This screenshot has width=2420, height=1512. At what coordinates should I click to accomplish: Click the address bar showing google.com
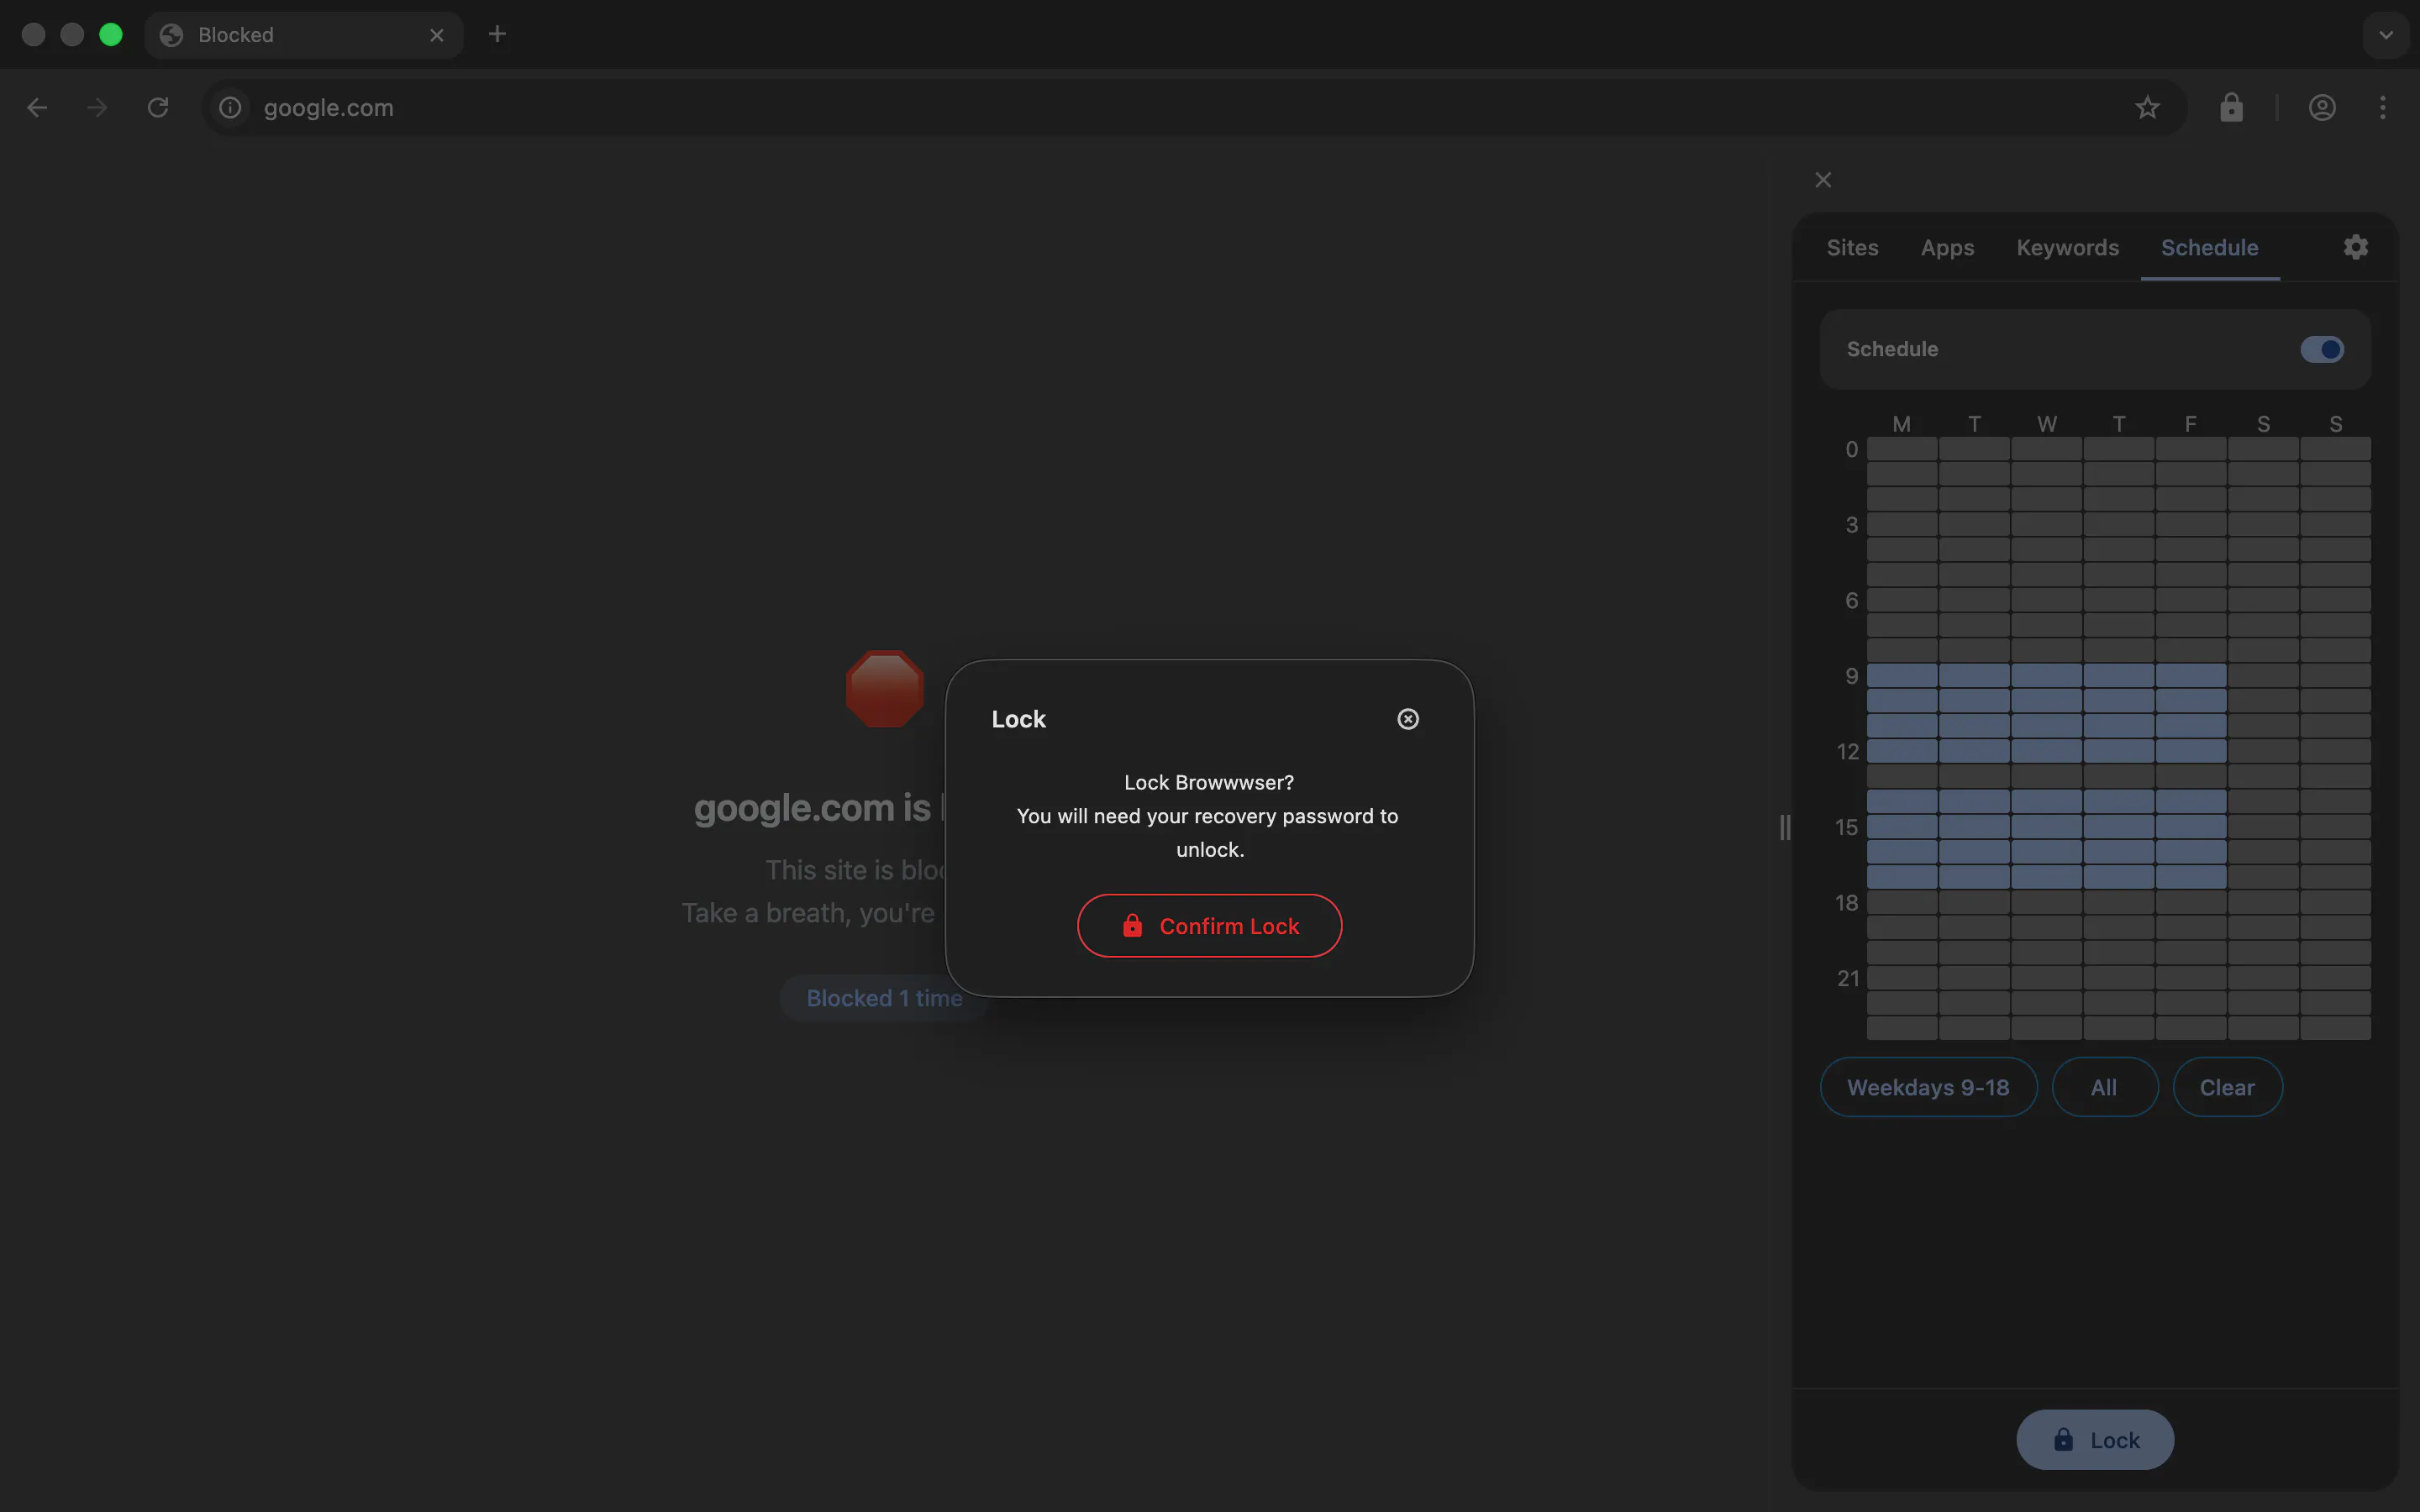pyautogui.click(x=1194, y=107)
